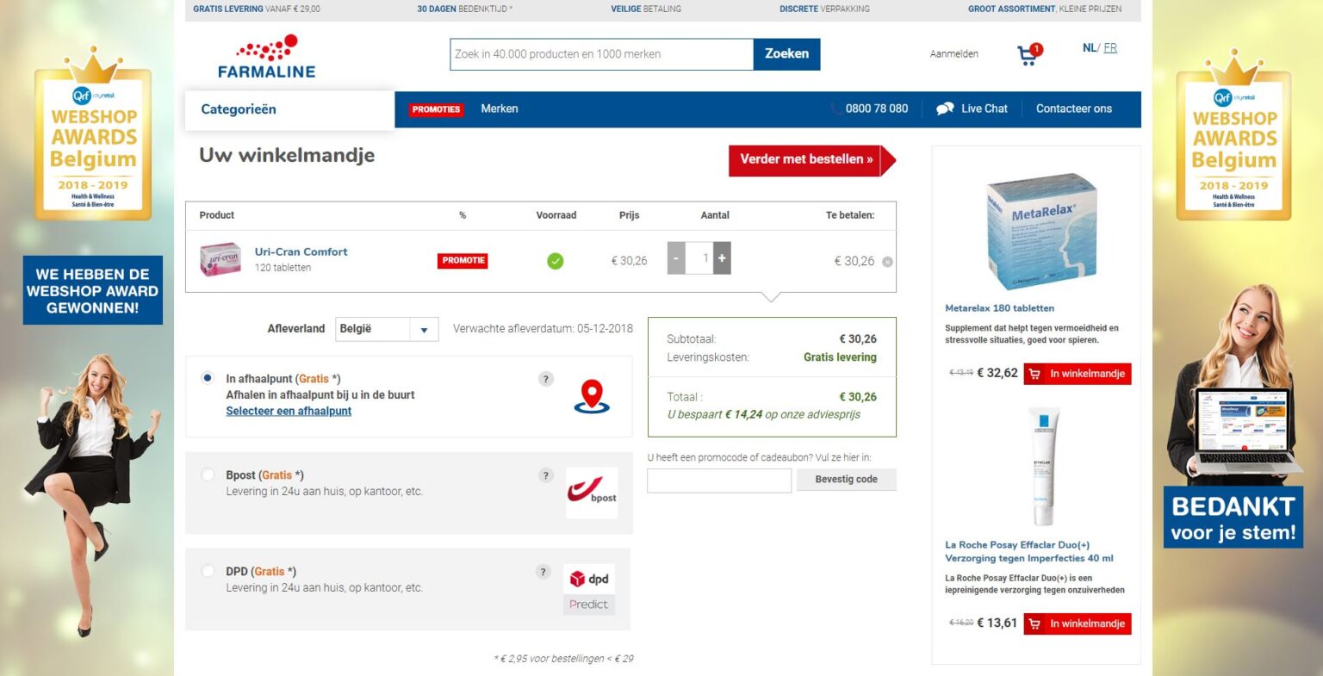Open the PROMOTIES menu item

pos(436,109)
